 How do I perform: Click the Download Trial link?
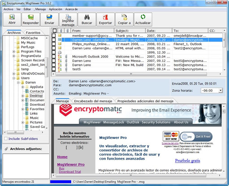tap(70, 172)
